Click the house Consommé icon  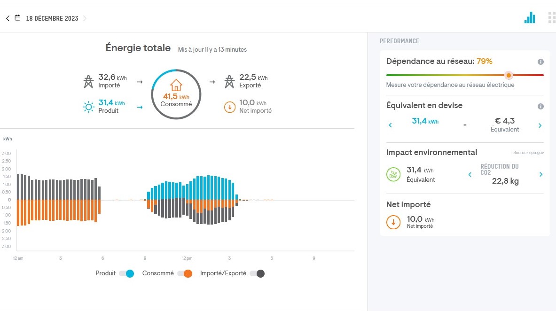coord(176,85)
